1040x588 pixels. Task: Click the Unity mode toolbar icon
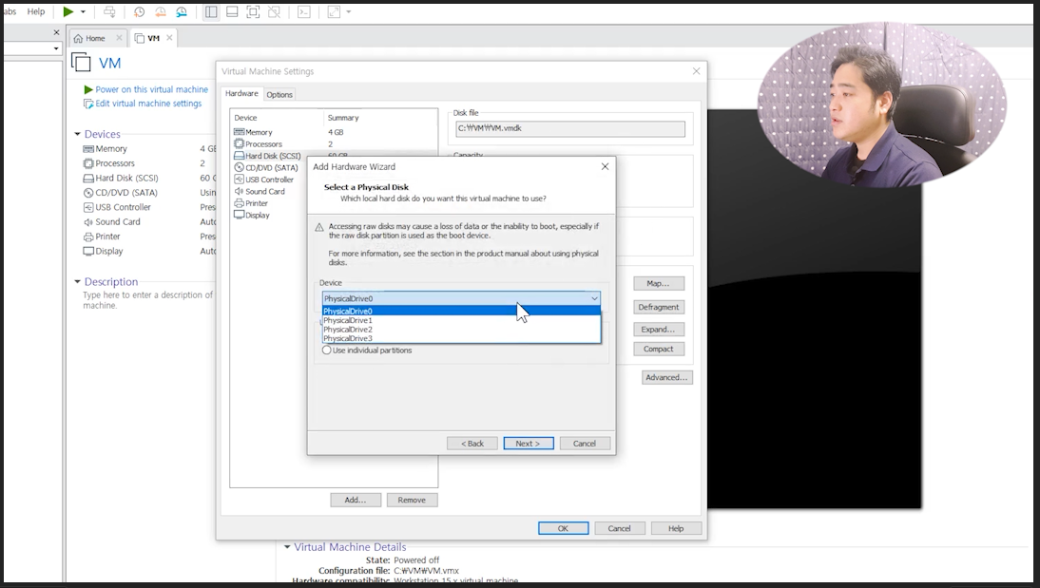(274, 12)
